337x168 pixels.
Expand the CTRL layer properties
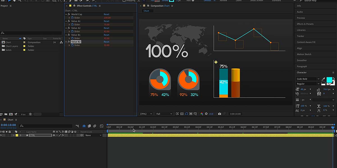14,135
